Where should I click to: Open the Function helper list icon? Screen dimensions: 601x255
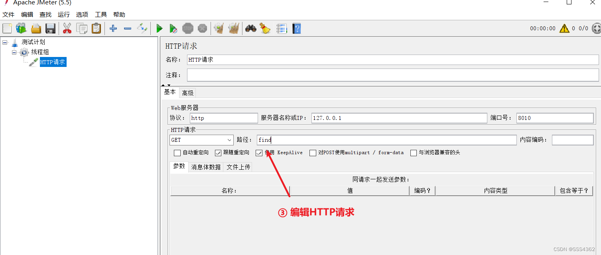[x=282, y=28]
